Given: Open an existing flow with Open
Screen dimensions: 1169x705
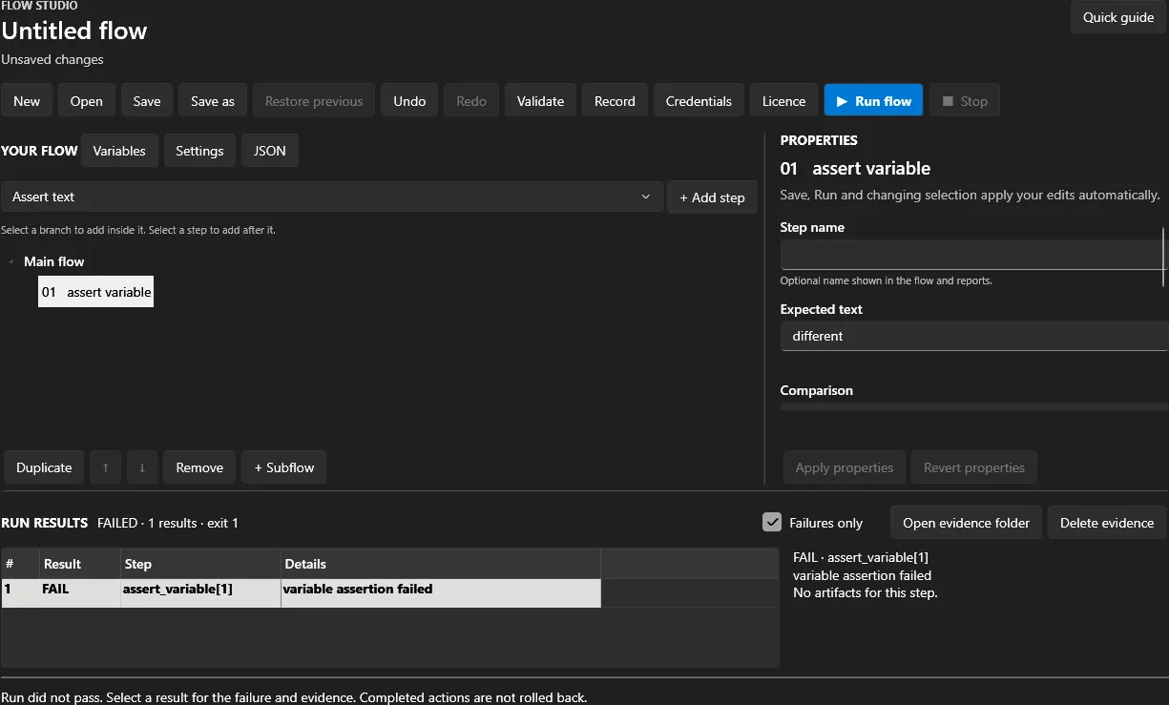Looking at the screenshot, I should click(86, 101).
